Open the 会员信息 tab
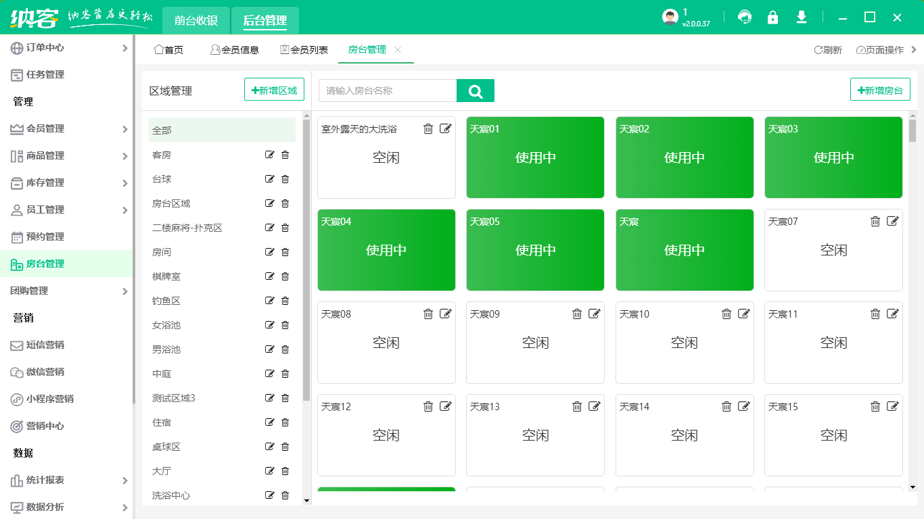The width and height of the screenshot is (924, 519). (x=235, y=49)
